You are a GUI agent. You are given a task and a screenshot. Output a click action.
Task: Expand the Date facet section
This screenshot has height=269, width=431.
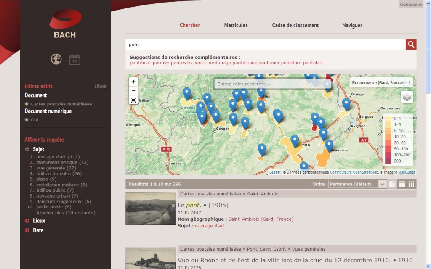tap(27, 230)
